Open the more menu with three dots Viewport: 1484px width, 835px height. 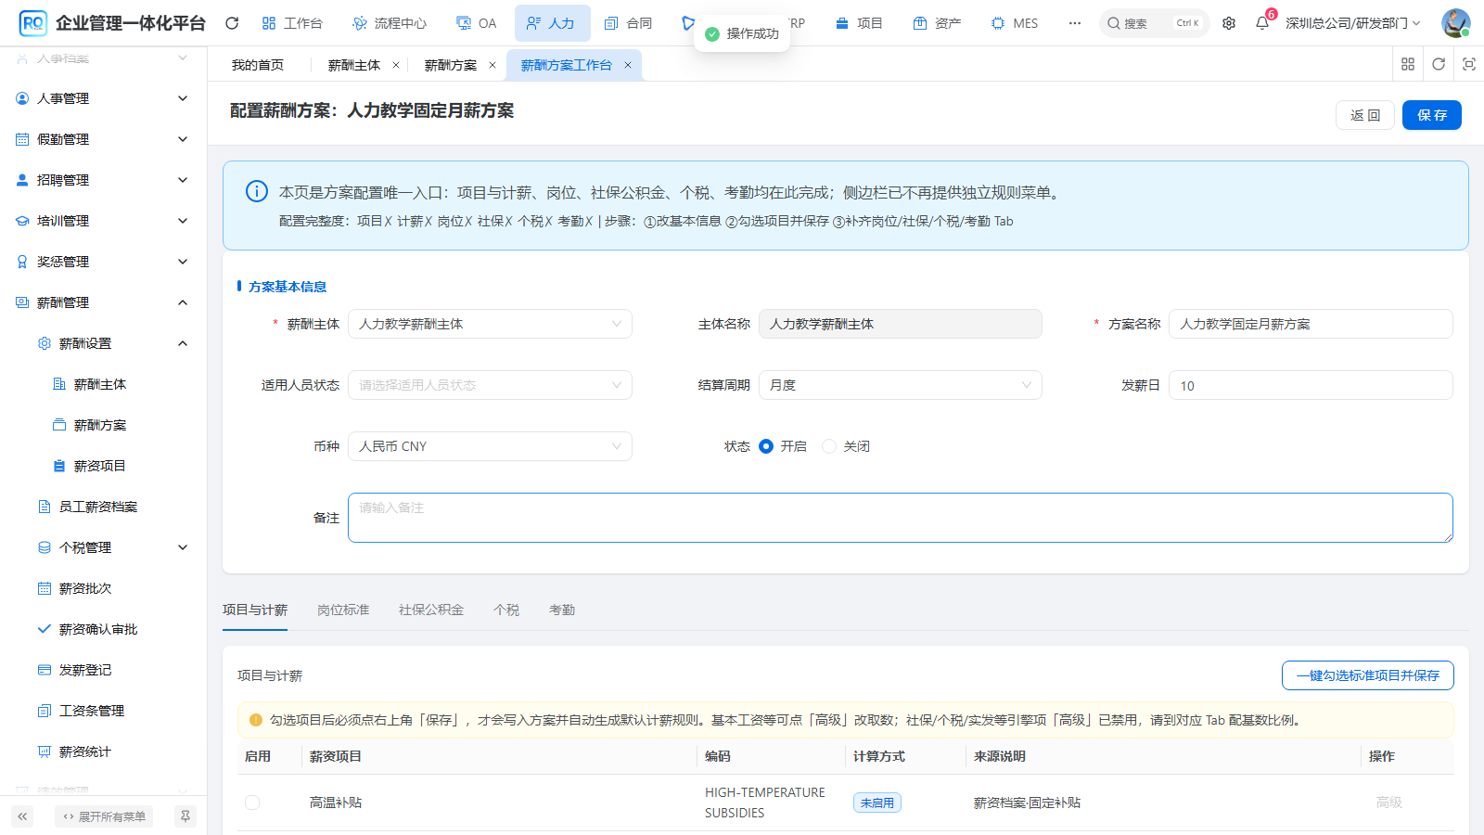click(x=1074, y=23)
